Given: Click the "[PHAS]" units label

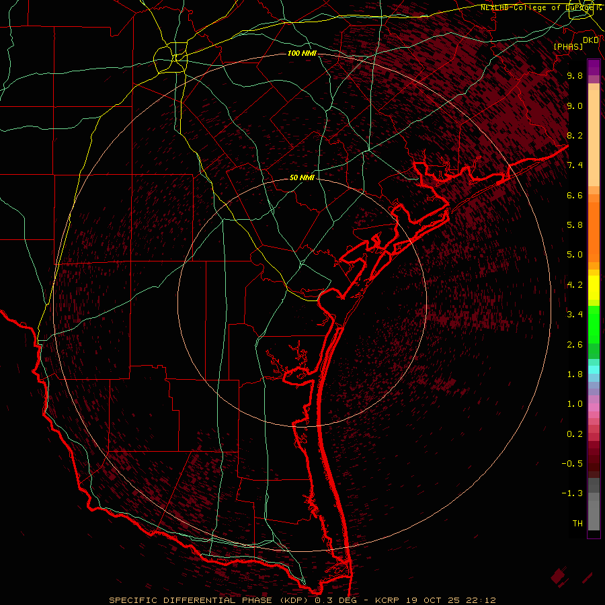Looking at the screenshot, I should click(568, 46).
